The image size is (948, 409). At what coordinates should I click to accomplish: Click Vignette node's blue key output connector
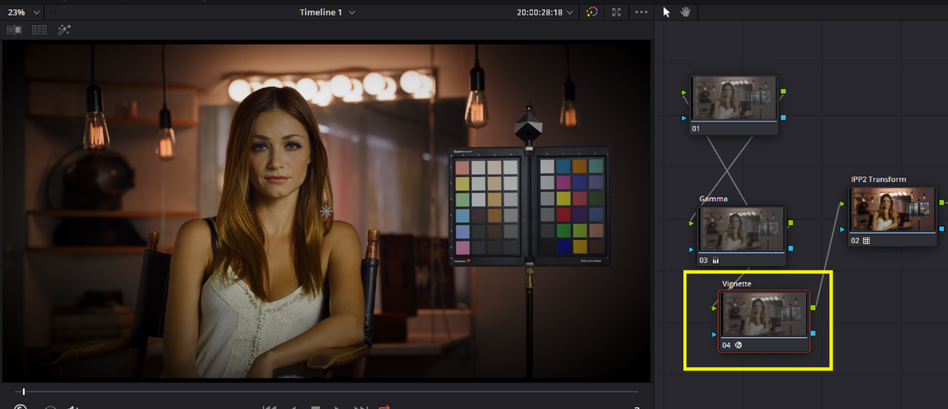point(813,333)
